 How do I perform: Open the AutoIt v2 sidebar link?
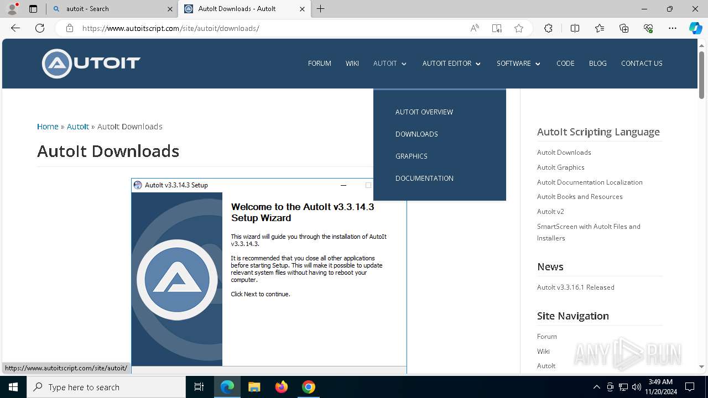coord(550,211)
